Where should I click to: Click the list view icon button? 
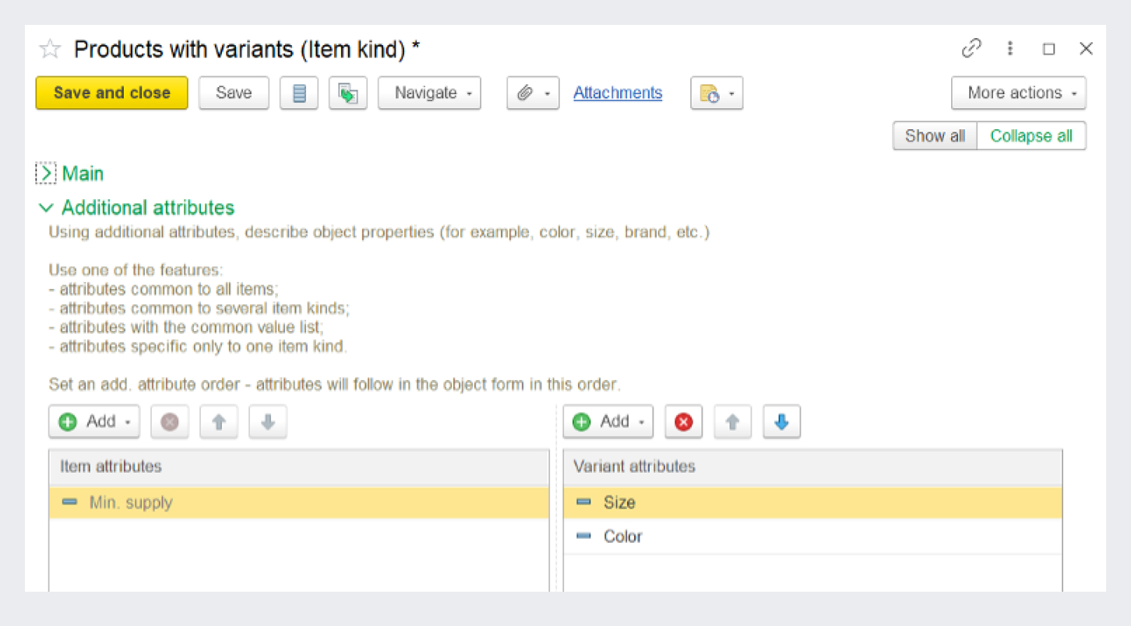(299, 93)
